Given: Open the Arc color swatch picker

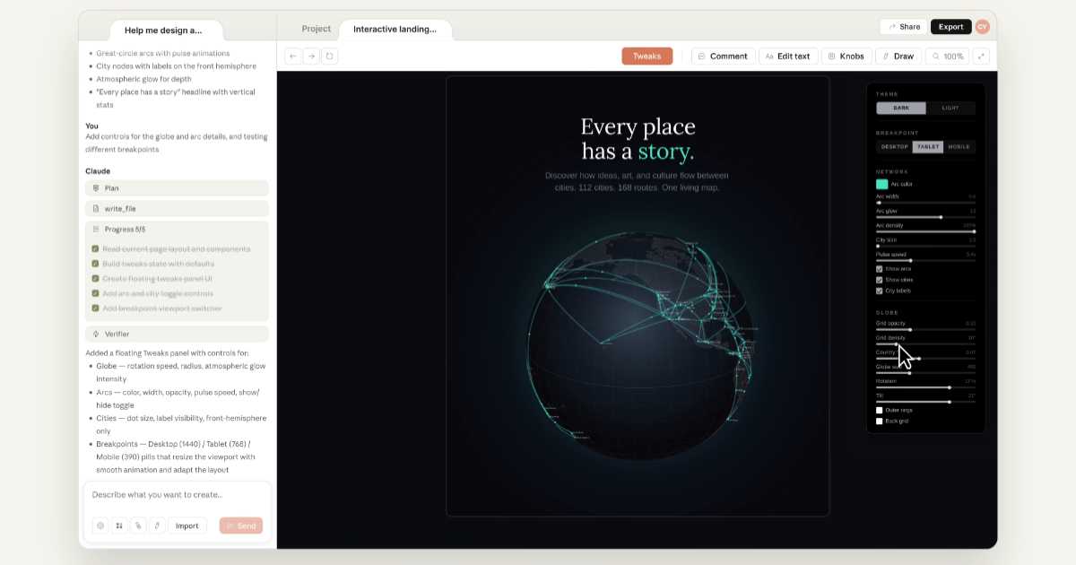Looking at the screenshot, I should pyautogui.click(x=881, y=184).
